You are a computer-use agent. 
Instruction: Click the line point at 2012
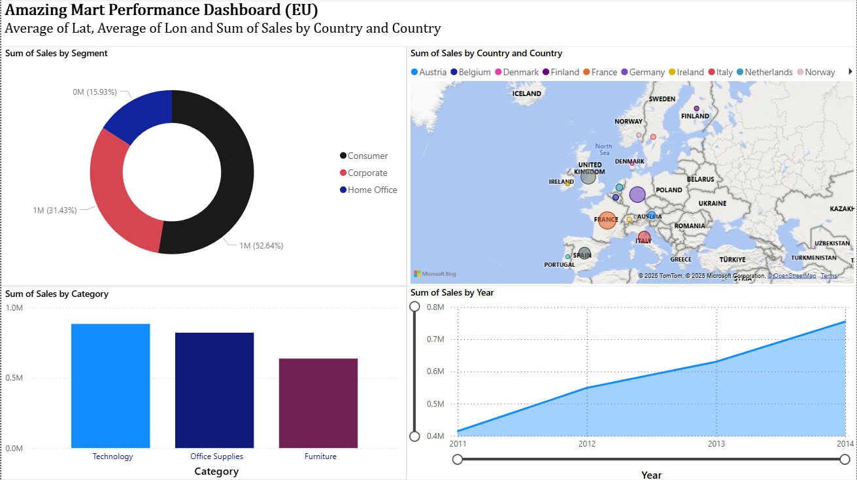[x=587, y=388]
